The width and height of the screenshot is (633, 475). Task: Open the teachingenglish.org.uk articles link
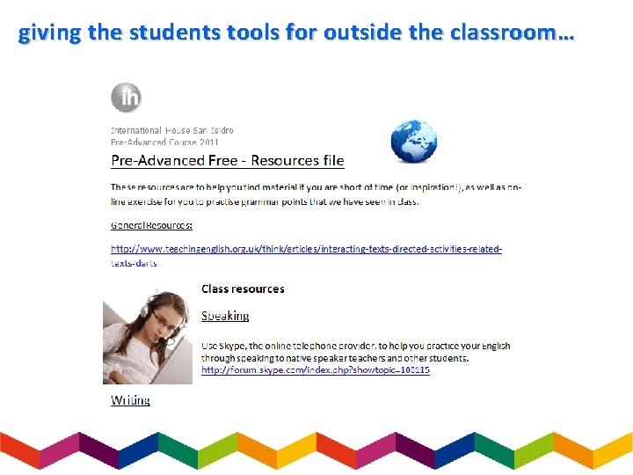(307, 256)
